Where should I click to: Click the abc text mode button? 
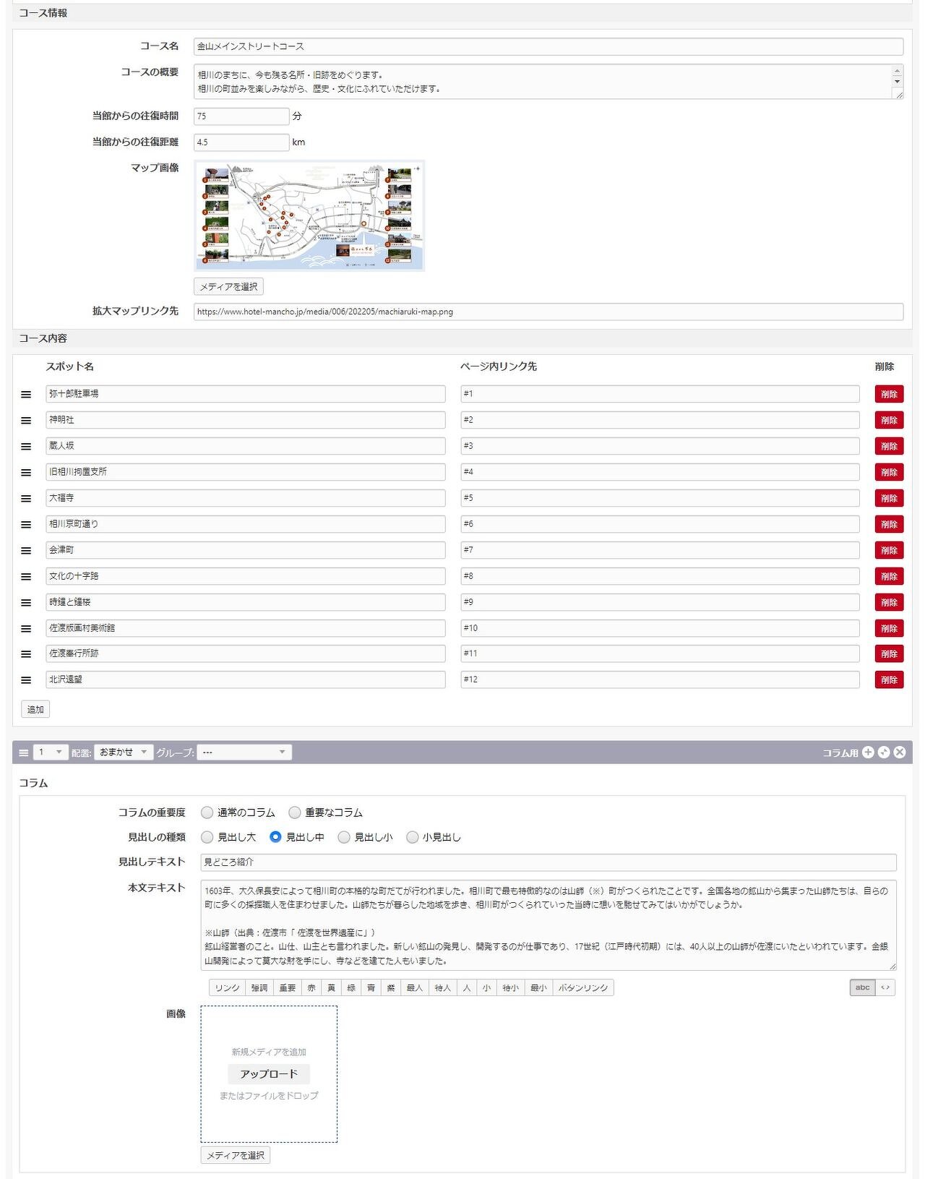(862, 987)
